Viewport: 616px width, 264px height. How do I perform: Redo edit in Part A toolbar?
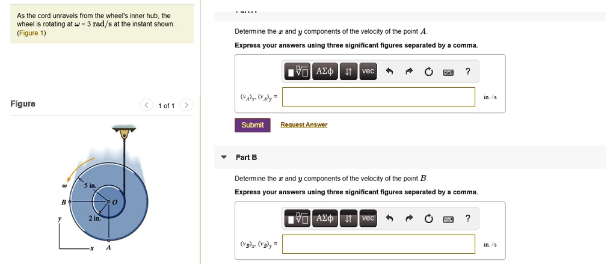coord(409,72)
